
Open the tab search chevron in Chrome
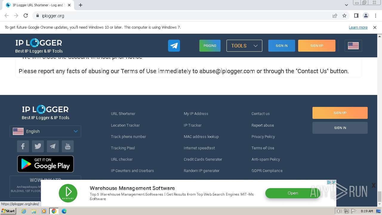click(x=346, y=5)
